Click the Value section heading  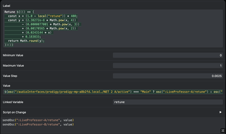[x=7, y=86]
